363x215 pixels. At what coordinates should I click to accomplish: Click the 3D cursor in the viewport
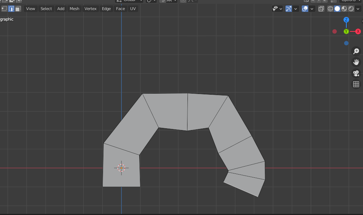click(x=121, y=168)
